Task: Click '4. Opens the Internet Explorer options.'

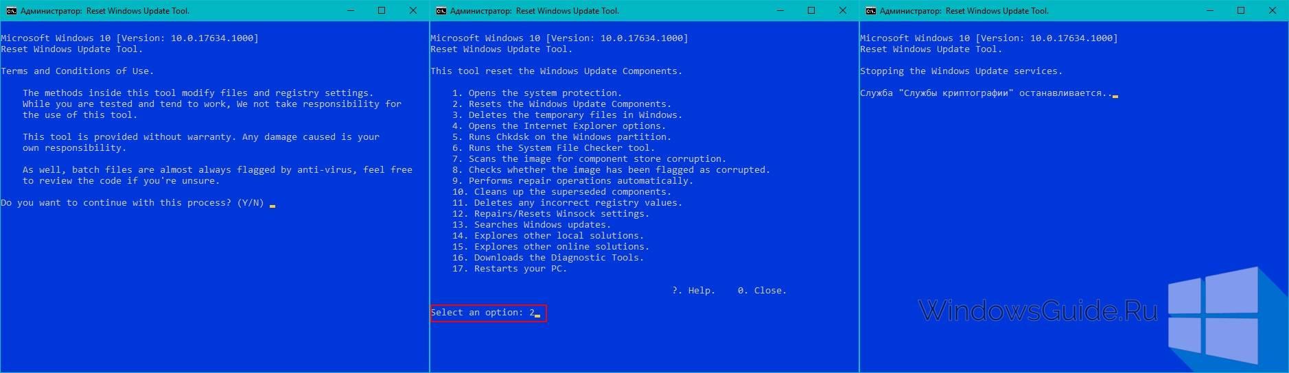Action: pyautogui.click(x=559, y=126)
